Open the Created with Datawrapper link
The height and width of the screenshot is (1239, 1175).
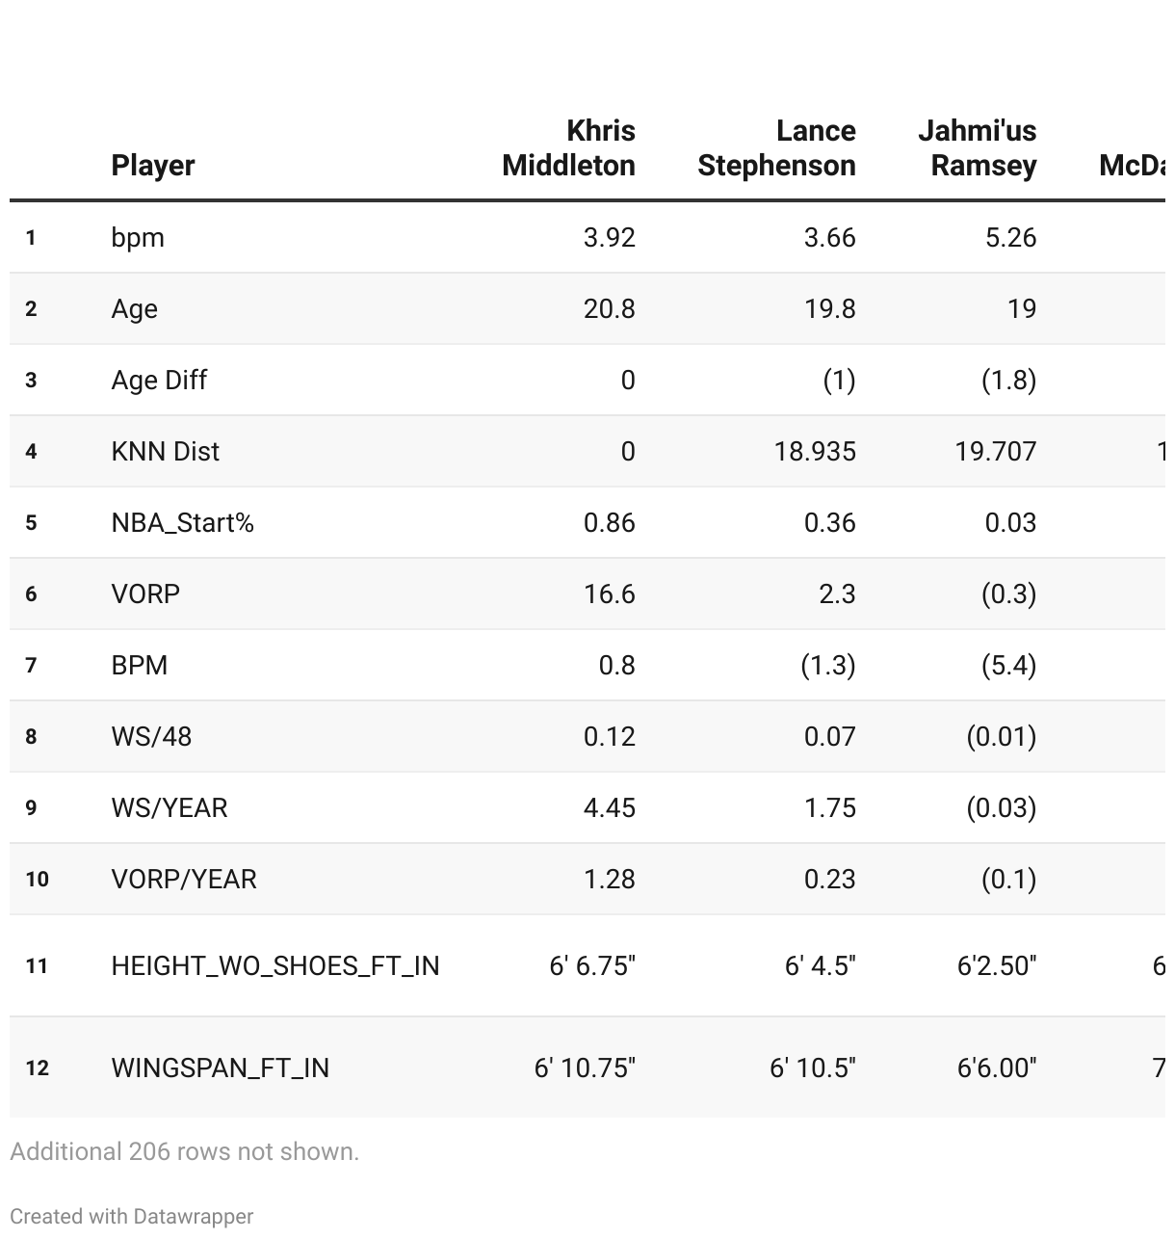(x=132, y=1216)
